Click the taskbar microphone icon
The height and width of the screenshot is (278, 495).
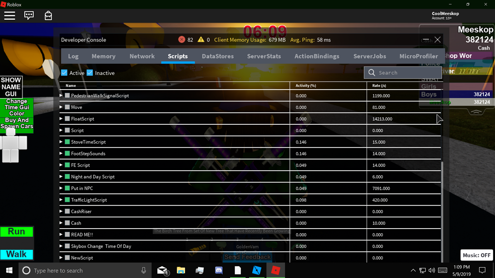coord(143,270)
